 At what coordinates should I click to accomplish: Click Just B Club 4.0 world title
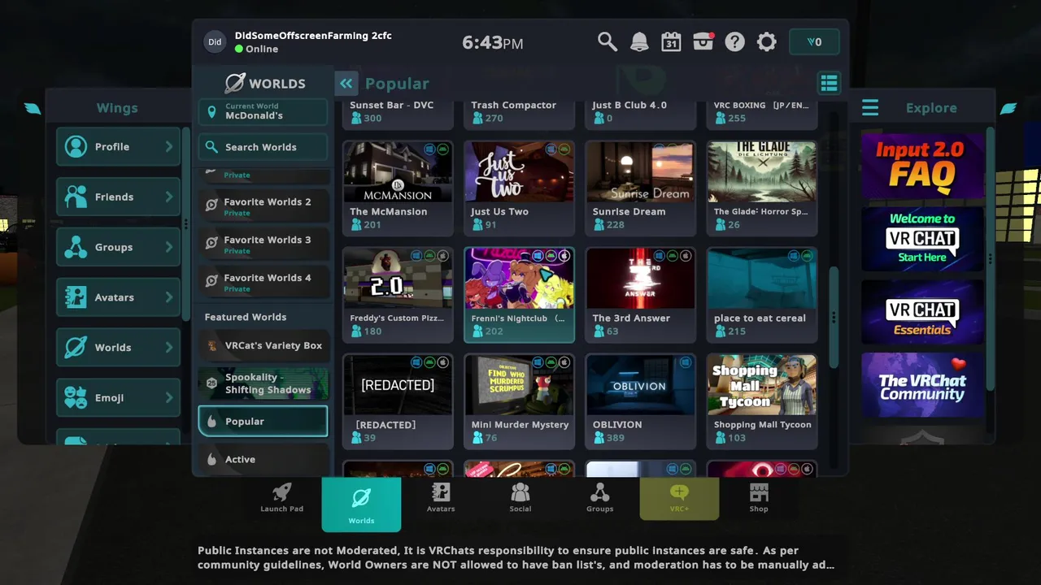[x=629, y=105]
